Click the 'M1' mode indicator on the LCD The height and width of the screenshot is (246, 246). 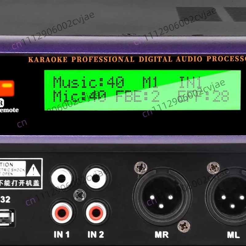pos(150,82)
